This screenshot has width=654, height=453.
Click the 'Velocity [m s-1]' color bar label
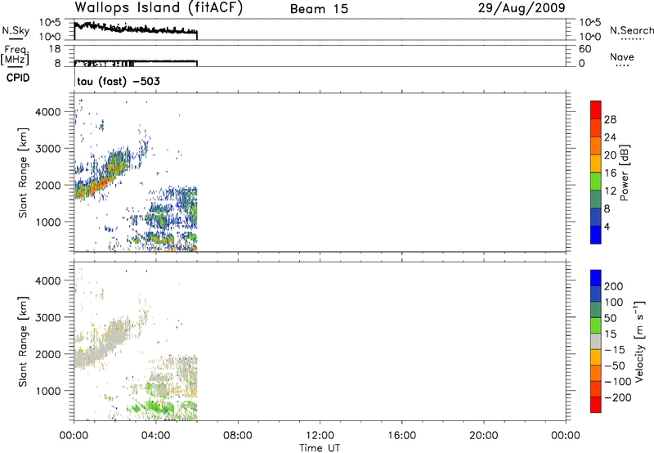coord(640,342)
